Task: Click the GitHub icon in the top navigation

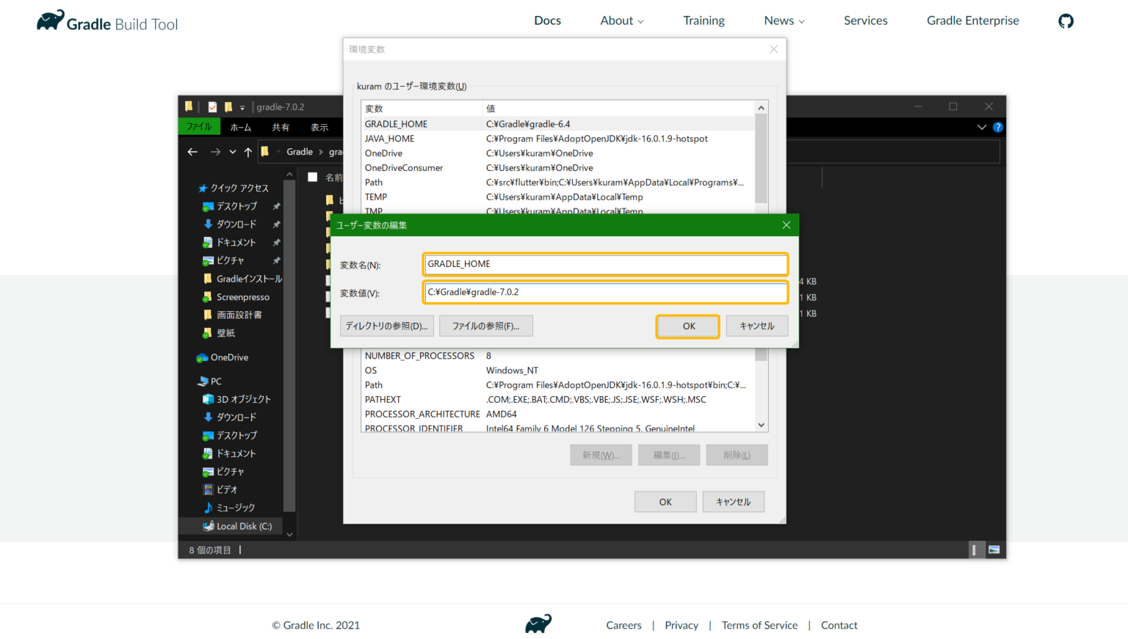Action: pos(1066,21)
